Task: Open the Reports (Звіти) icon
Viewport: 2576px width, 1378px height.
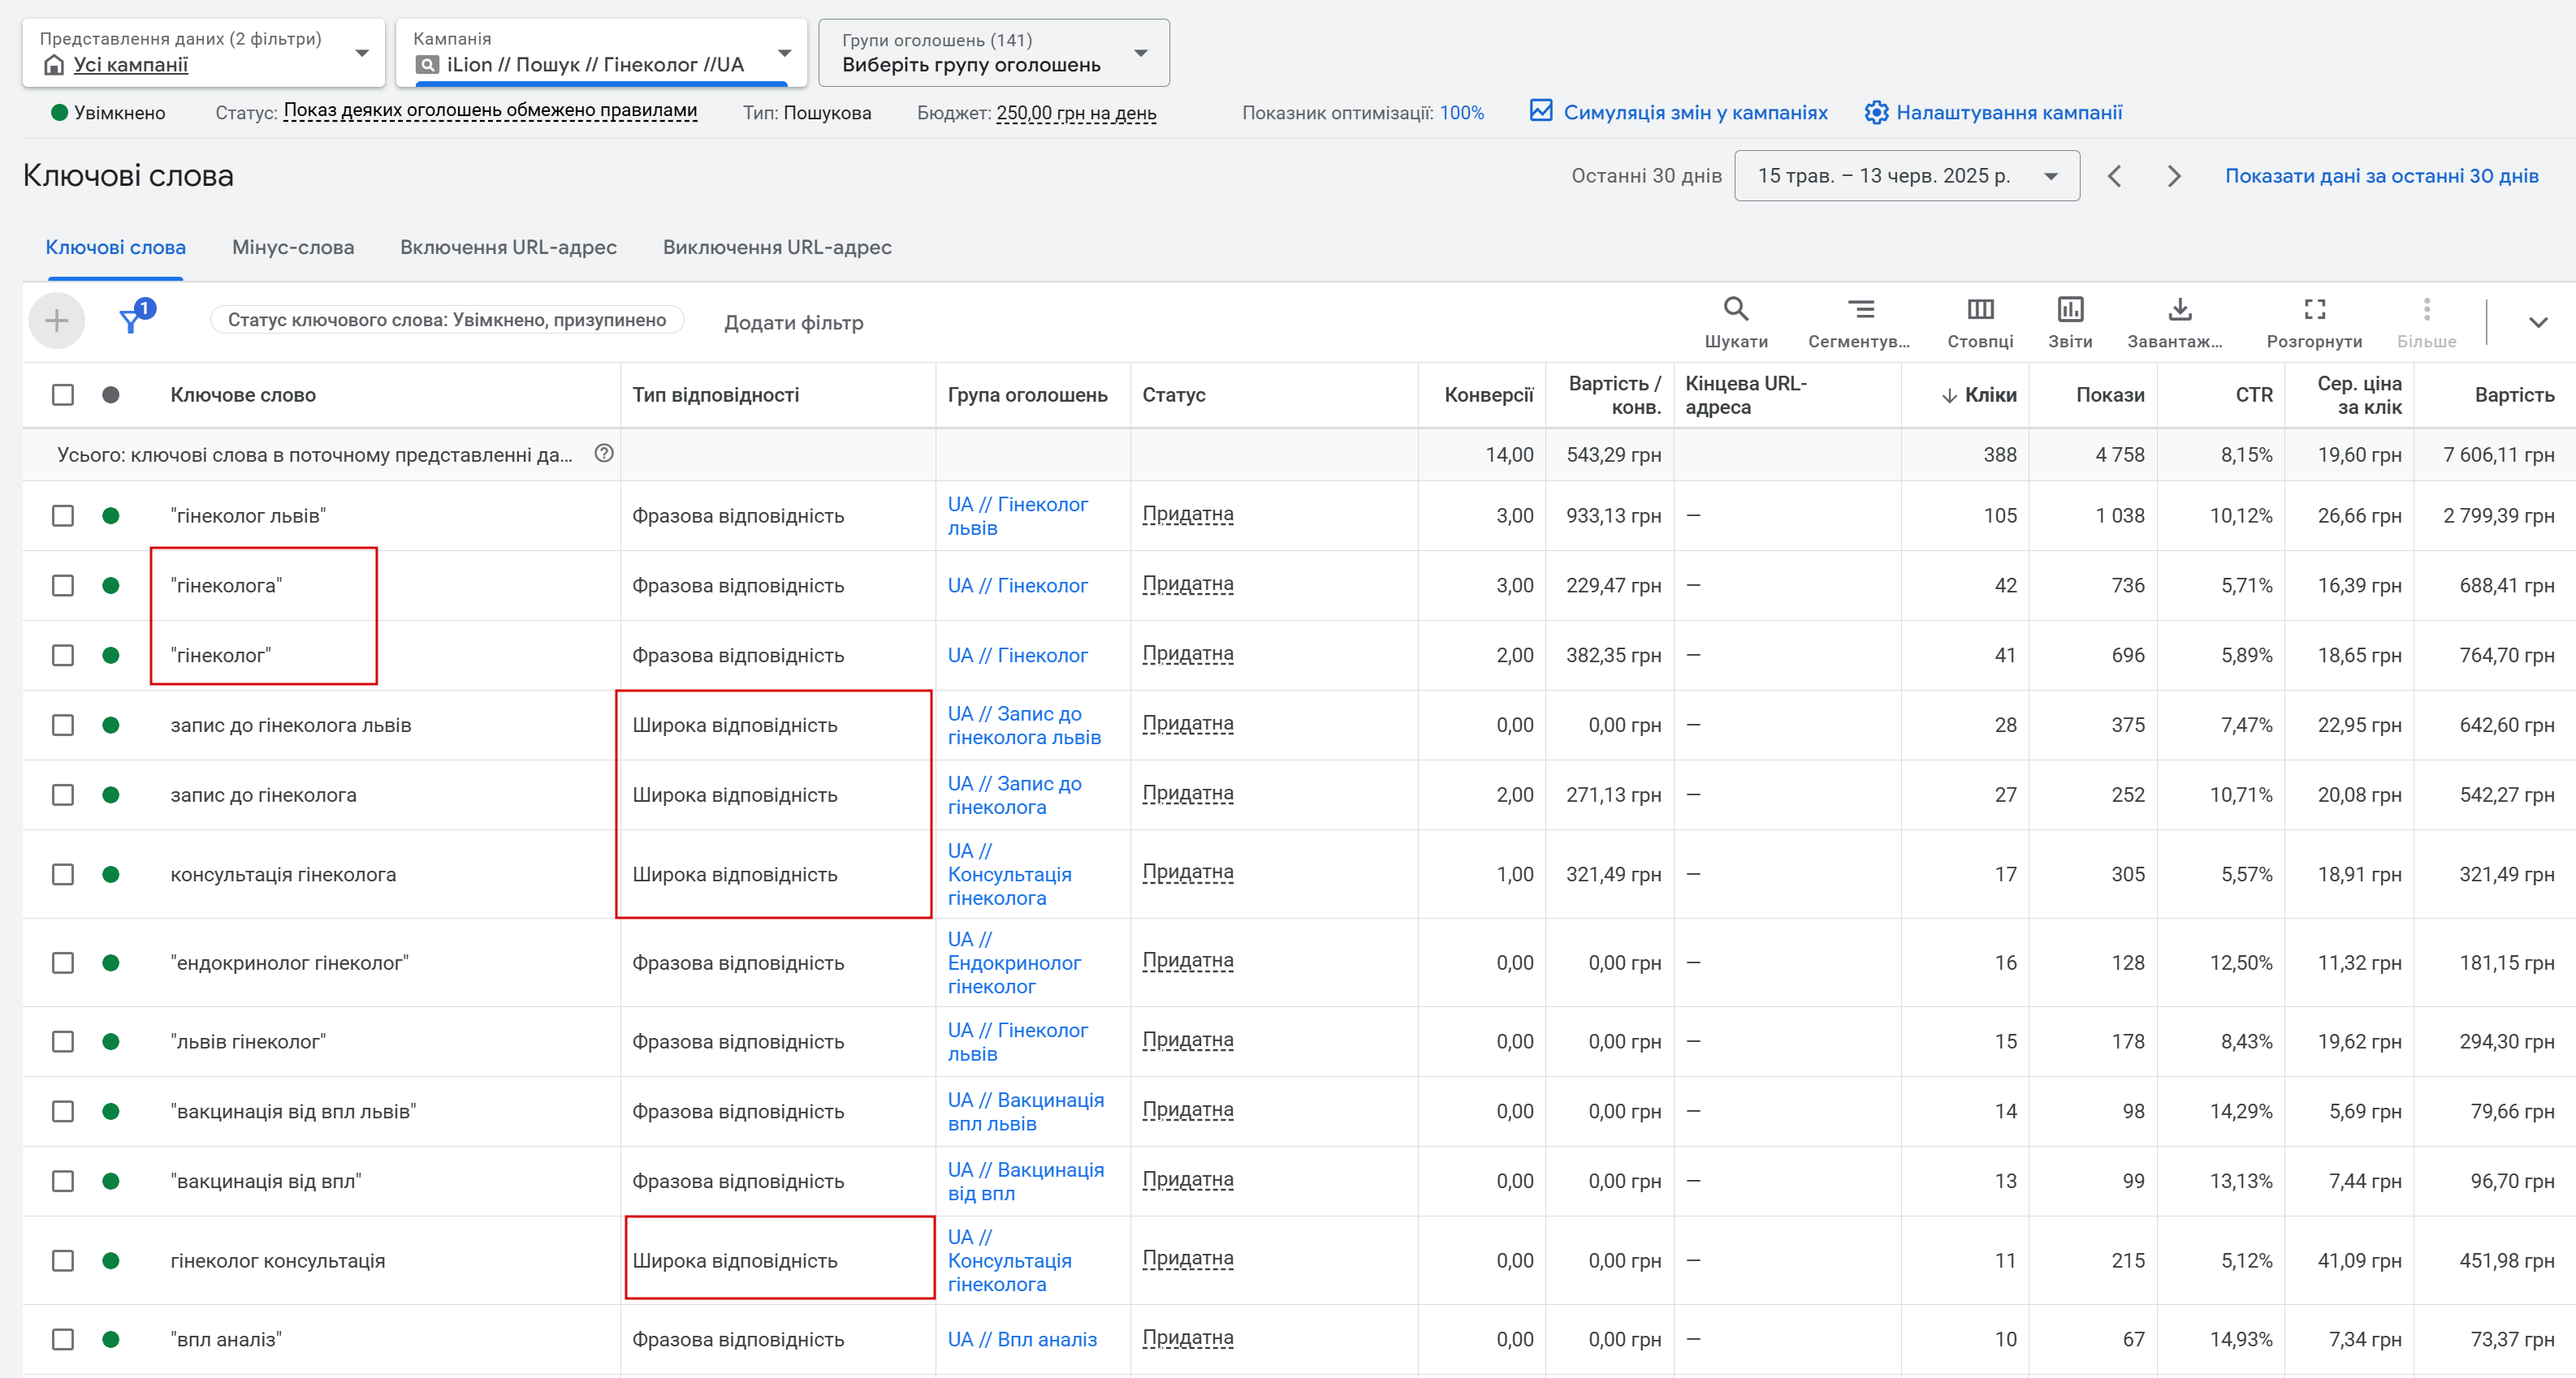Action: pos(2069,310)
